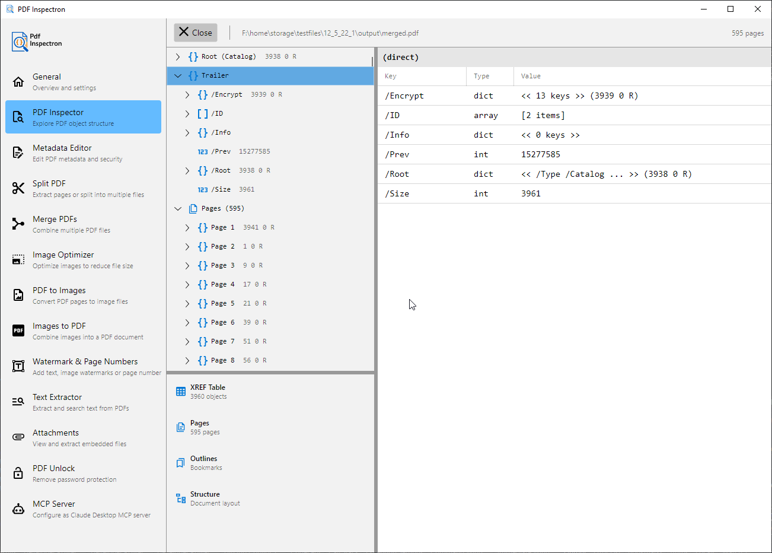Collapse the Trailer tree node
The height and width of the screenshot is (553, 772).
tap(178, 76)
